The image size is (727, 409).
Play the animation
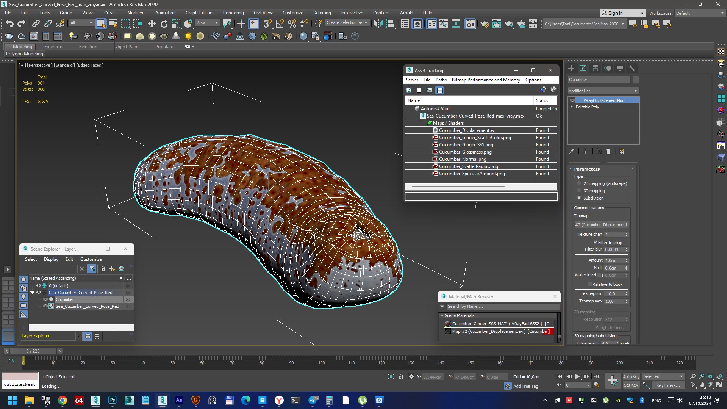(x=577, y=376)
